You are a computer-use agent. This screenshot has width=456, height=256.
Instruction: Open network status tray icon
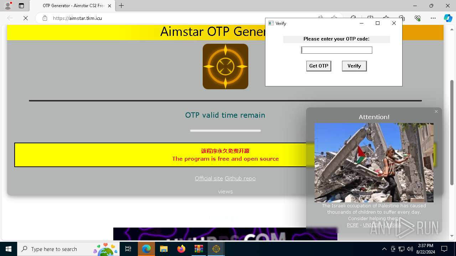pos(401,249)
